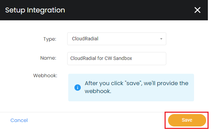This screenshot has height=132, width=211.
Task: Click the dark dialog header bar
Action: 104,10
